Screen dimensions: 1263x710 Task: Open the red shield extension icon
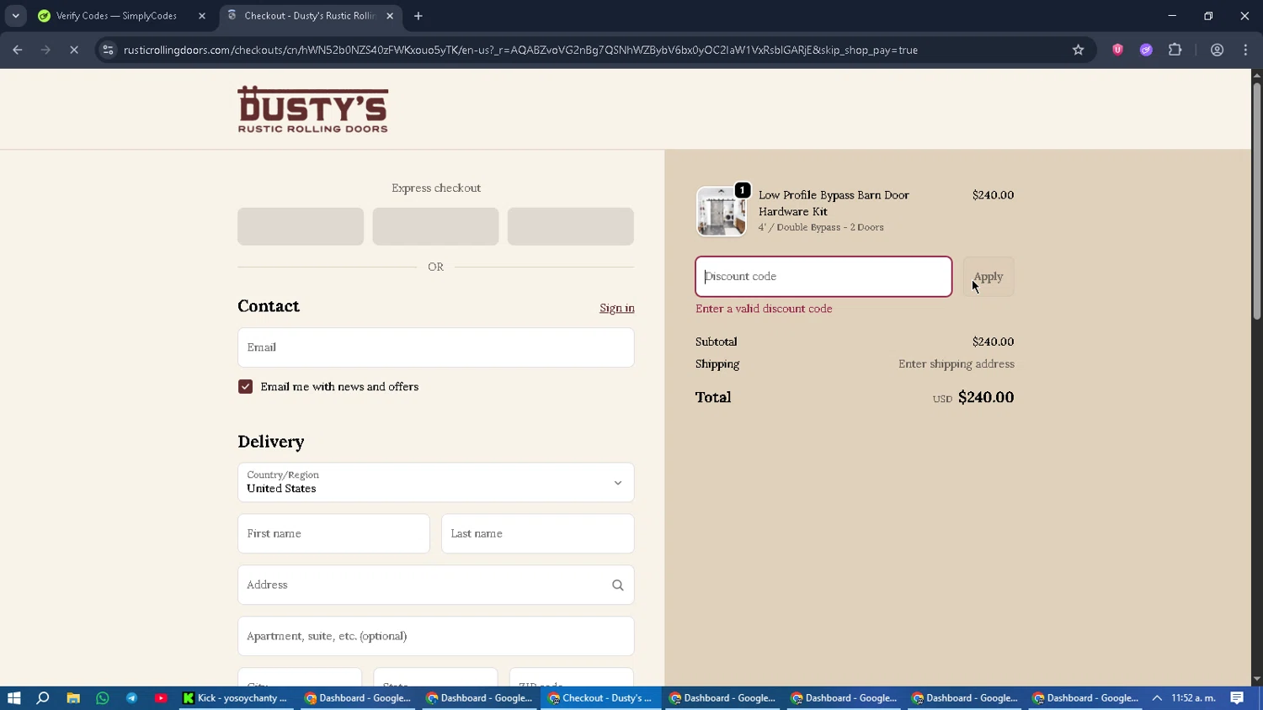point(1117,50)
